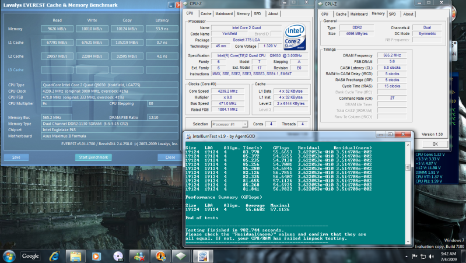Click OK in the right CPU-Z window
The width and height of the screenshot is (466, 263).
click(435, 144)
